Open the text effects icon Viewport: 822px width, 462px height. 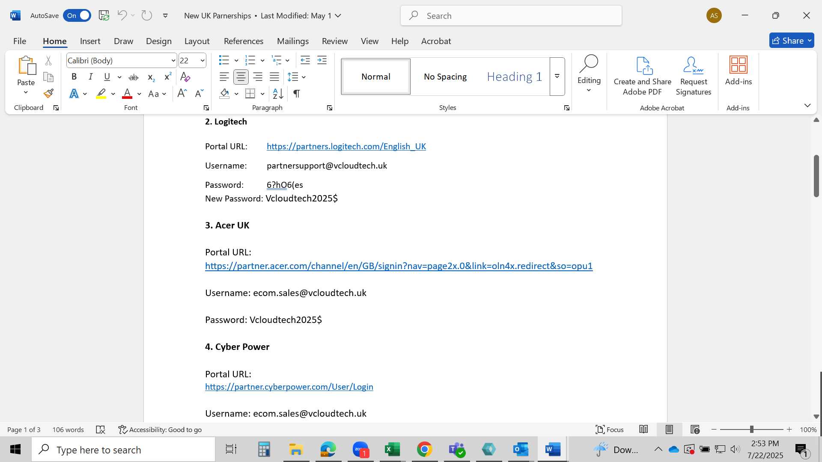(74, 93)
